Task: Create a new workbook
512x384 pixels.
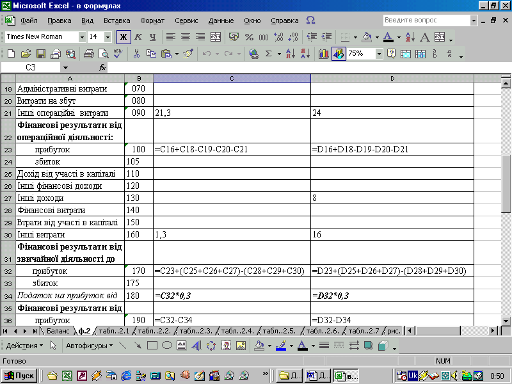Action: tap(11, 54)
